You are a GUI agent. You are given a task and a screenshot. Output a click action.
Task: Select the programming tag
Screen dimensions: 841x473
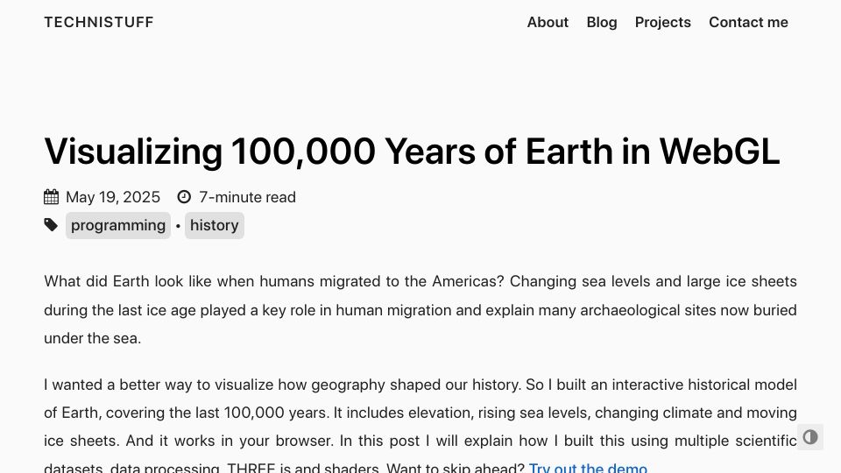point(118,225)
